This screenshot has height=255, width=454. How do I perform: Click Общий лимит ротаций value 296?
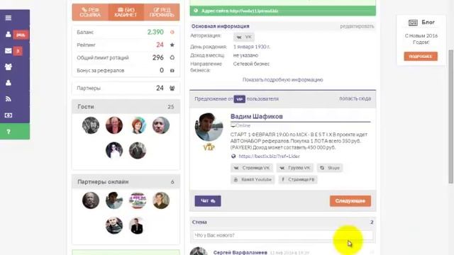pos(158,57)
